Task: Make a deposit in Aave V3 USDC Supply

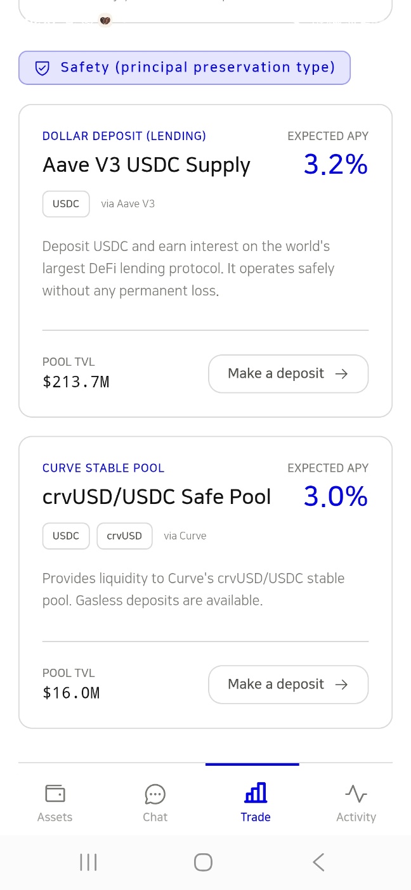Action: (288, 374)
